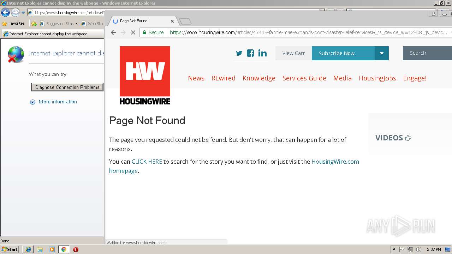Click the VIDEOS heading
This screenshot has width=452, height=254.
pyautogui.click(x=389, y=138)
